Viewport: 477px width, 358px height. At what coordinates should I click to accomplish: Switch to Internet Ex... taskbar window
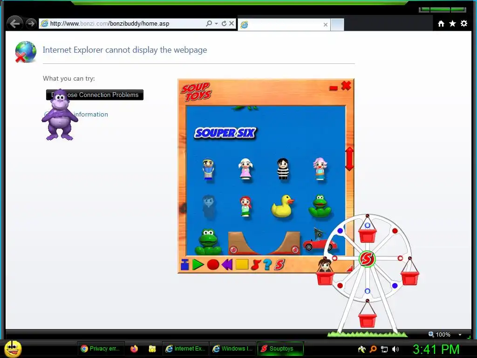(185, 349)
